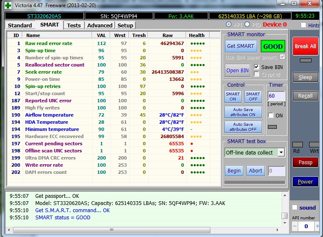Image resolution: width=323 pixels, height=237 pixels.
Task: Click the SMART status = GOOD log line
Action: point(63,217)
